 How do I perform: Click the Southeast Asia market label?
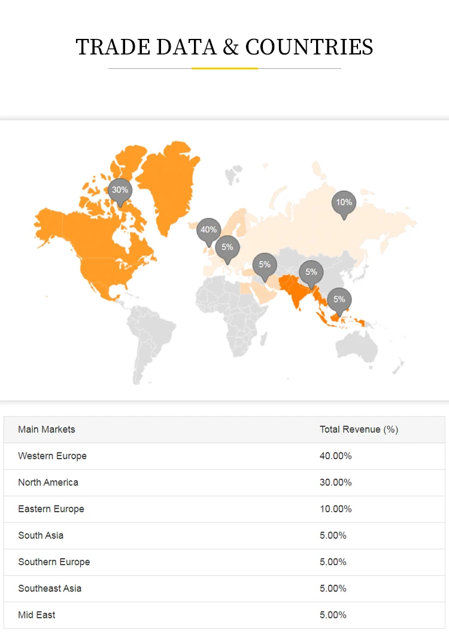tap(50, 589)
